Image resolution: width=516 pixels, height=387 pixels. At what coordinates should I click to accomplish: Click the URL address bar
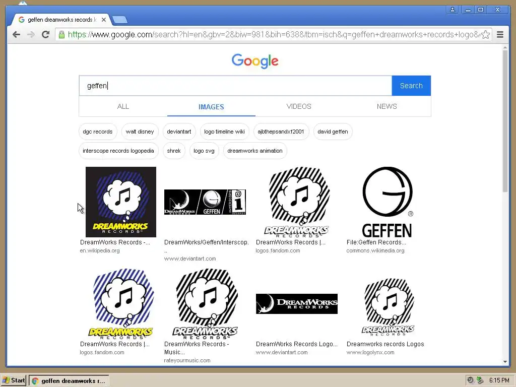click(273, 35)
